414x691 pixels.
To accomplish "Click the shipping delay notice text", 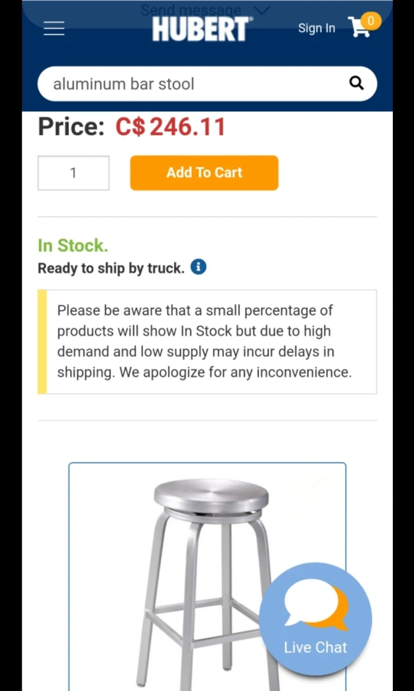I will click(204, 341).
